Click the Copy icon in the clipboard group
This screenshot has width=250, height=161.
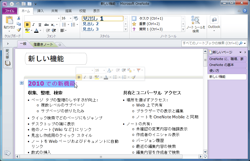(19, 24)
